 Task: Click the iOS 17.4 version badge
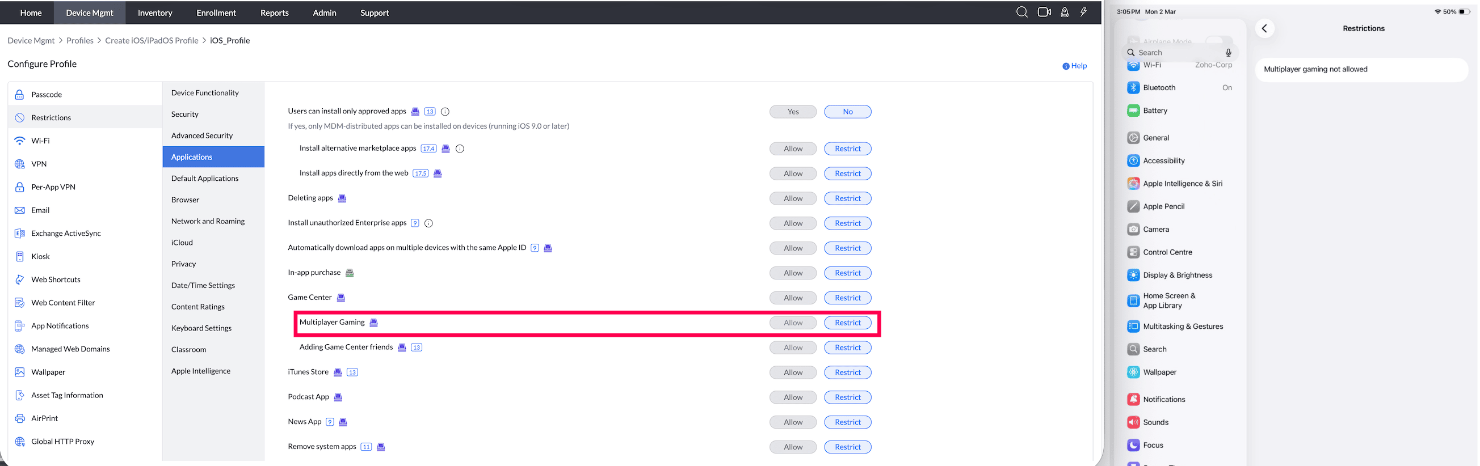(x=428, y=149)
